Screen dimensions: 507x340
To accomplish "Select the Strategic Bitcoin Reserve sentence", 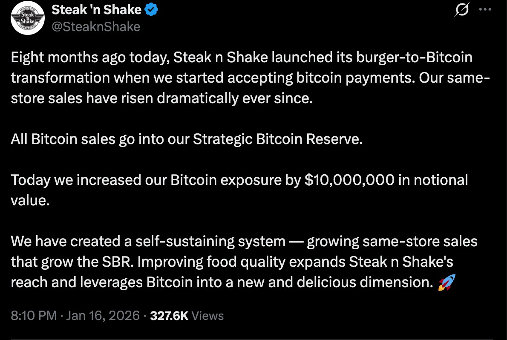I will [186, 139].
